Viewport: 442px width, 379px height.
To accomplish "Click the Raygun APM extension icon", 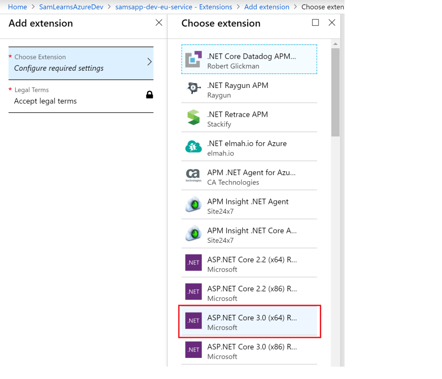I will [193, 88].
